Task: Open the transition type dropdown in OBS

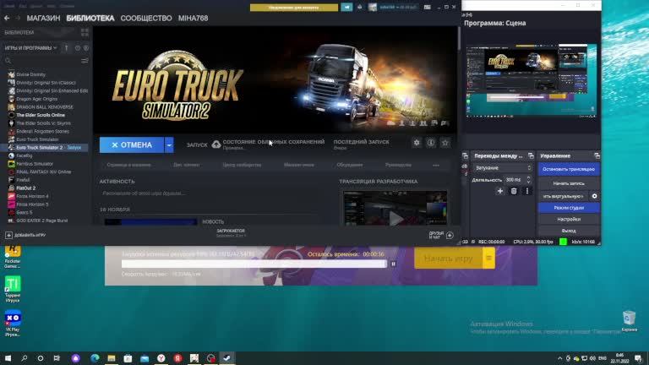Action: point(503,168)
